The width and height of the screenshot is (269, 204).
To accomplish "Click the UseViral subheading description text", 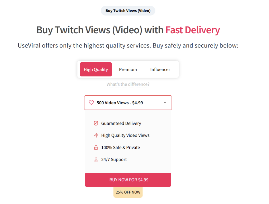I will 128,45.
